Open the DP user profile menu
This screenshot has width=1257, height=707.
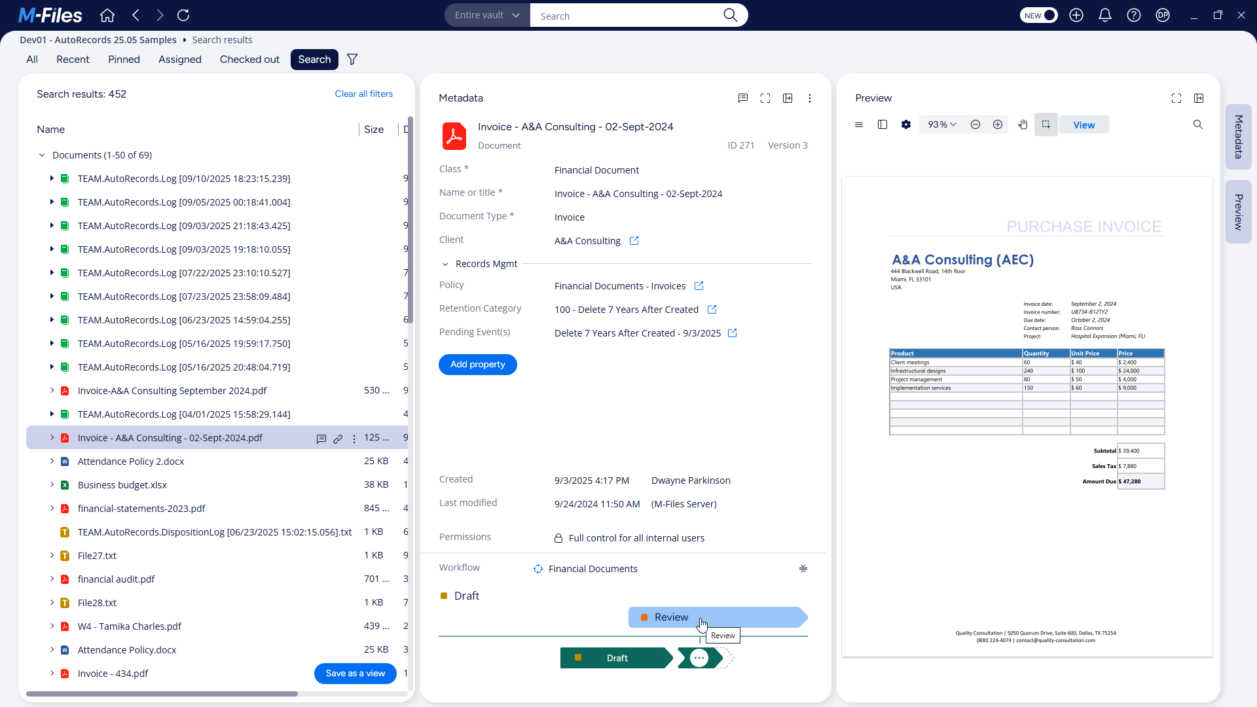pyautogui.click(x=1163, y=15)
